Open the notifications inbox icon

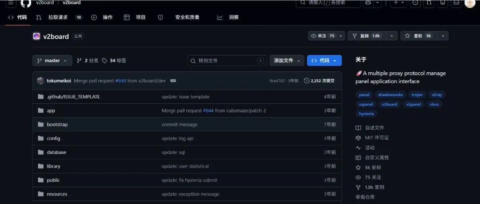coord(456,3)
